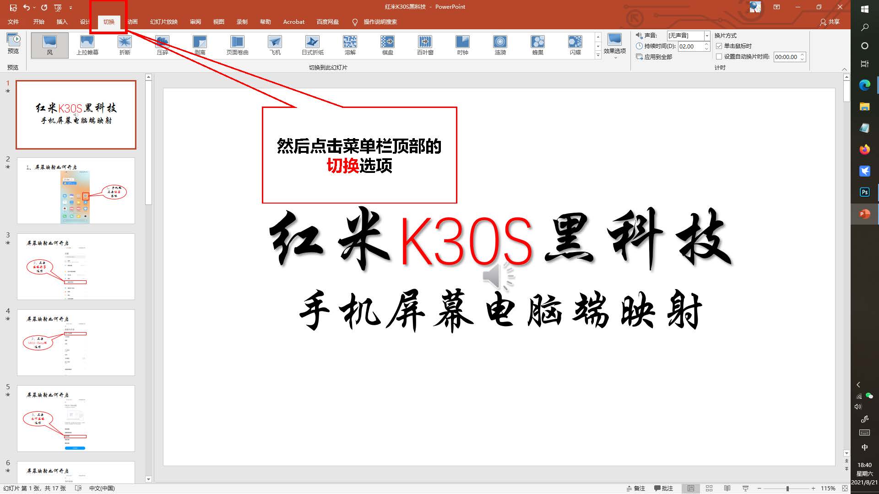This screenshot has width=879, height=494.
Task: Apply the 飞机 transition
Action: coord(275,45)
